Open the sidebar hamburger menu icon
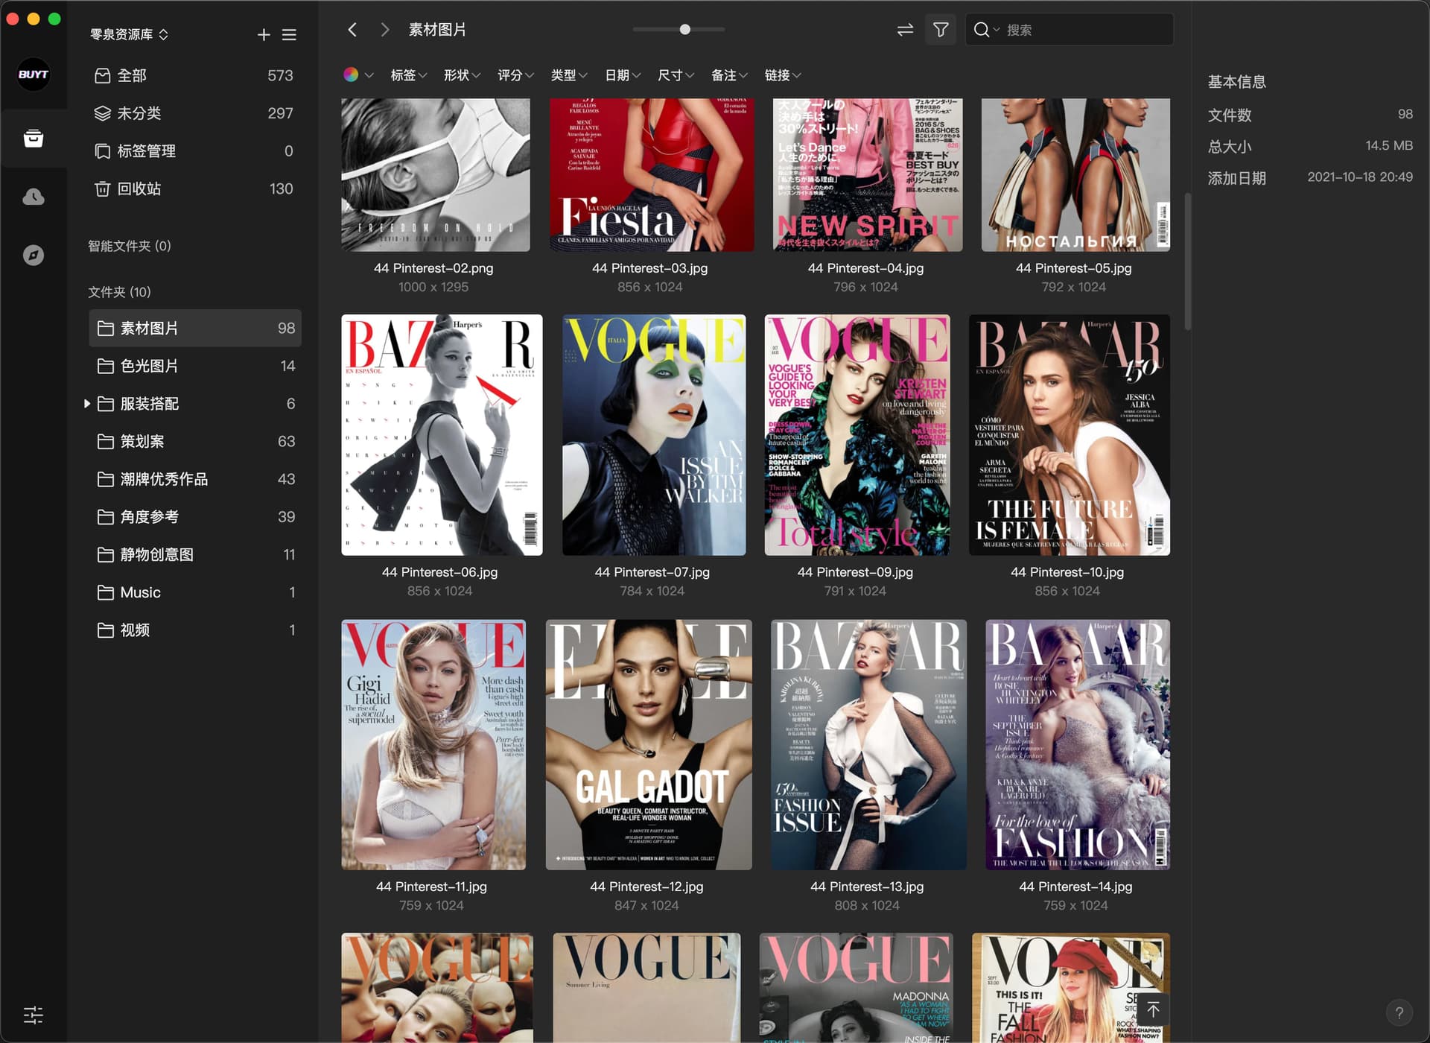Screen dimensions: 1430x1043 pyautogui.click(x=289, y=34)
